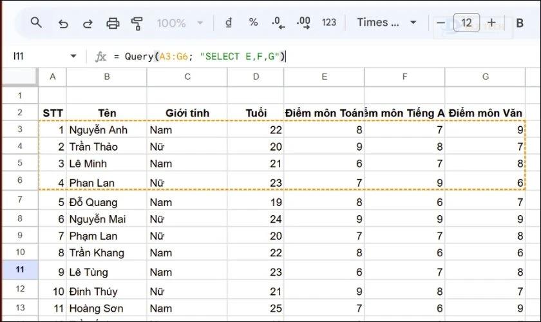
Task: Open more number formats (123)
Action: tap(329, 23)
